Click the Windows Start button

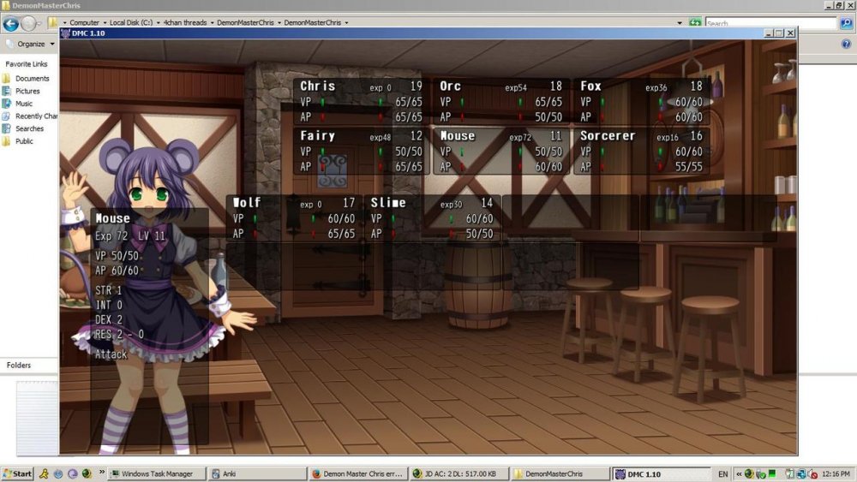coord(18,473)
